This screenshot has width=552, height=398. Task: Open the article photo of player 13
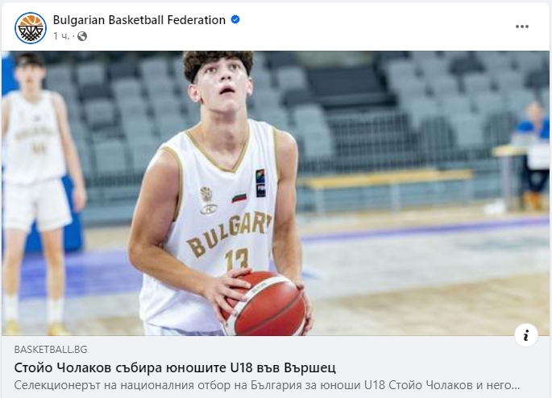(276, 193)
